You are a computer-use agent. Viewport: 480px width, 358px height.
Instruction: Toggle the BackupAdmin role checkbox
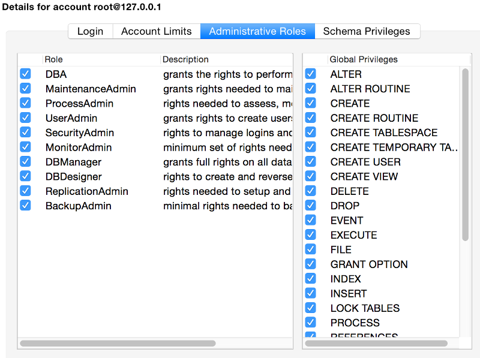tap(25, 205)
